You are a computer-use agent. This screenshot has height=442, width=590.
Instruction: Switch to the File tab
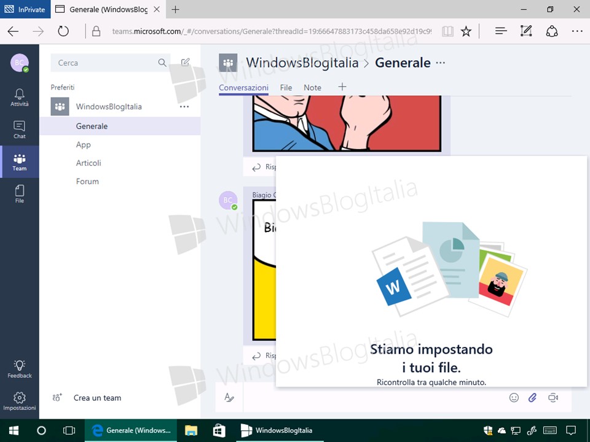[x=286, y=88]
